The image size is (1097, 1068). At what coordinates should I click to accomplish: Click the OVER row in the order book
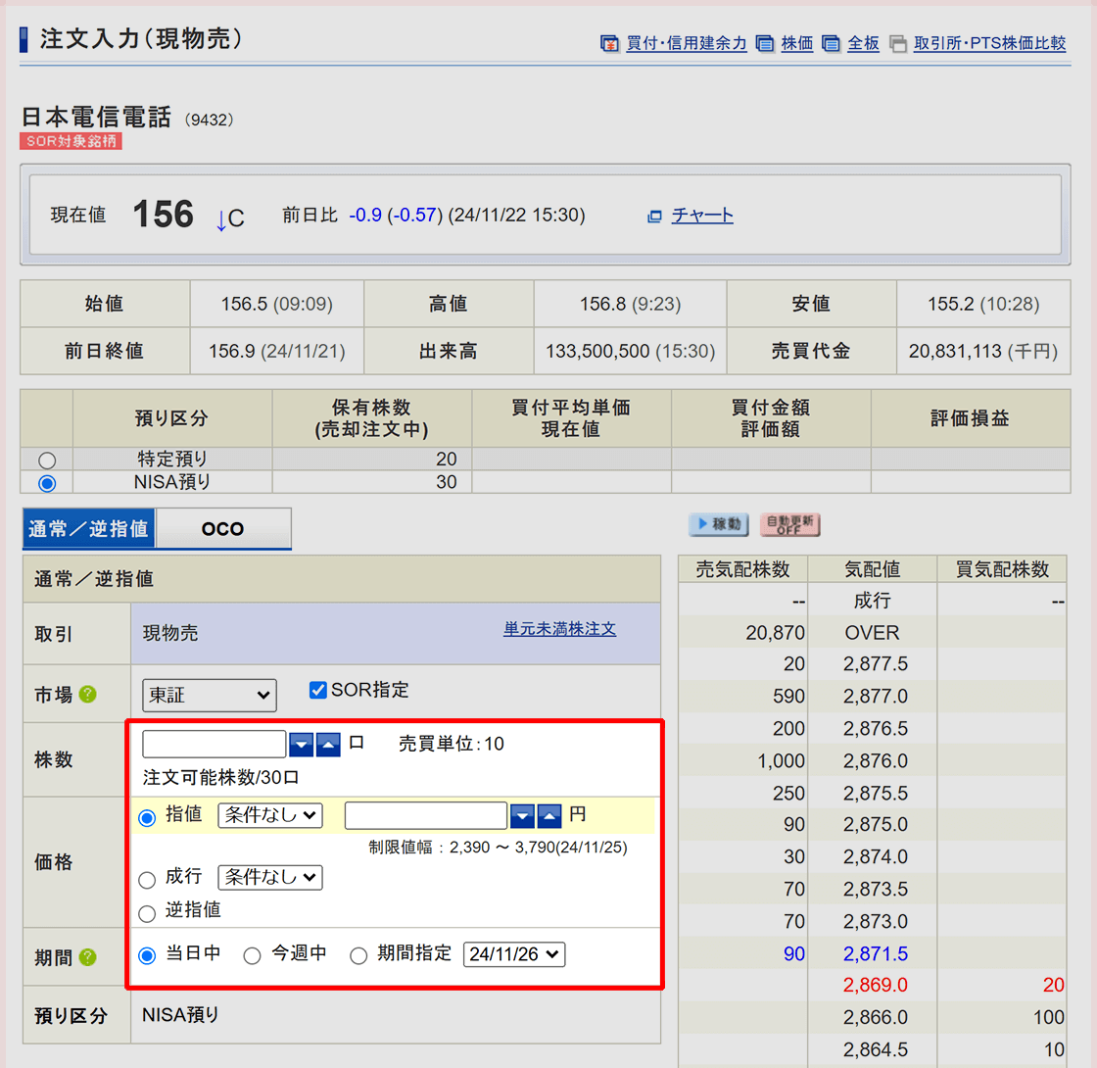click(x=872, y=633)
